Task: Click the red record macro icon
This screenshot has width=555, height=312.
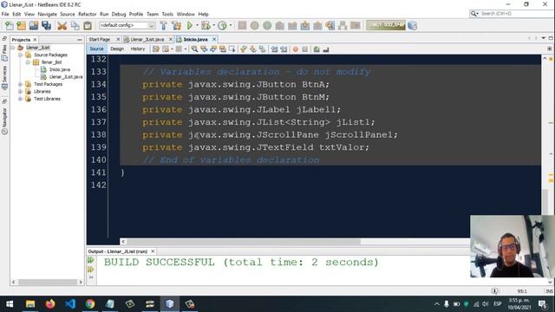Action: point(296,49)
